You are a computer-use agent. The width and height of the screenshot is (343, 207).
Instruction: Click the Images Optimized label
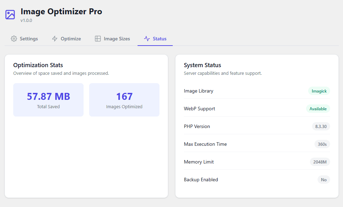(x=124, y=107)
